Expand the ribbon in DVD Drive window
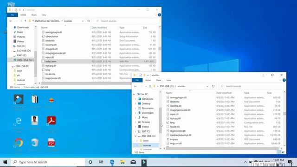Screen dimensions: 297x167 point(155,15)
